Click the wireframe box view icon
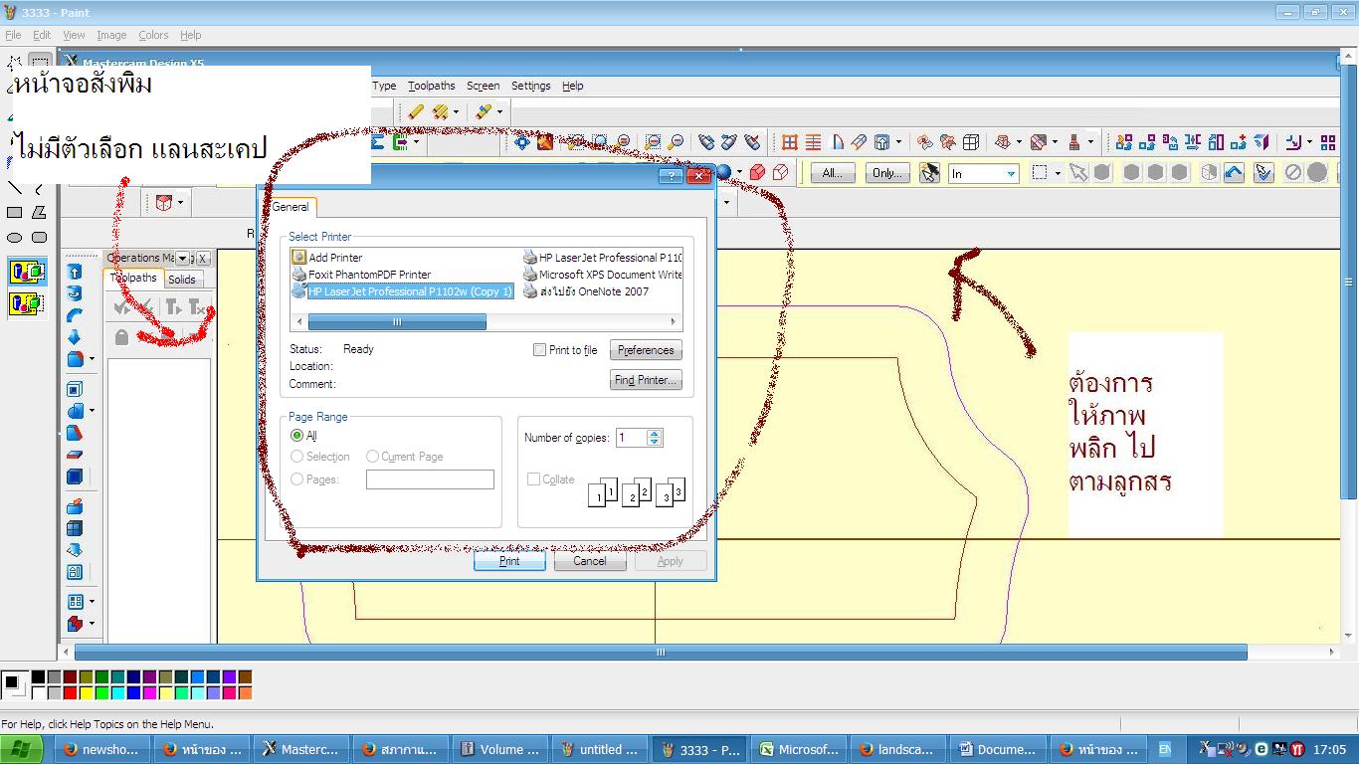Viewport: 1359px width, 764px height. point(781,172)
